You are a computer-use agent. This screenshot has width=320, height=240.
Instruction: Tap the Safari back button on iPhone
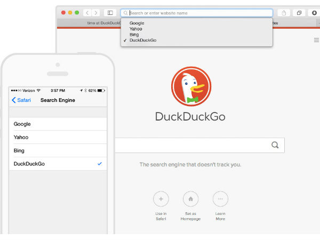click(21, 100)
